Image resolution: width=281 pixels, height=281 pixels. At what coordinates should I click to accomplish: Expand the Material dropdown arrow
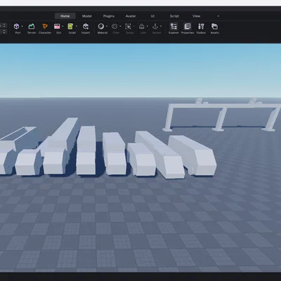click(x=107, y=27)
